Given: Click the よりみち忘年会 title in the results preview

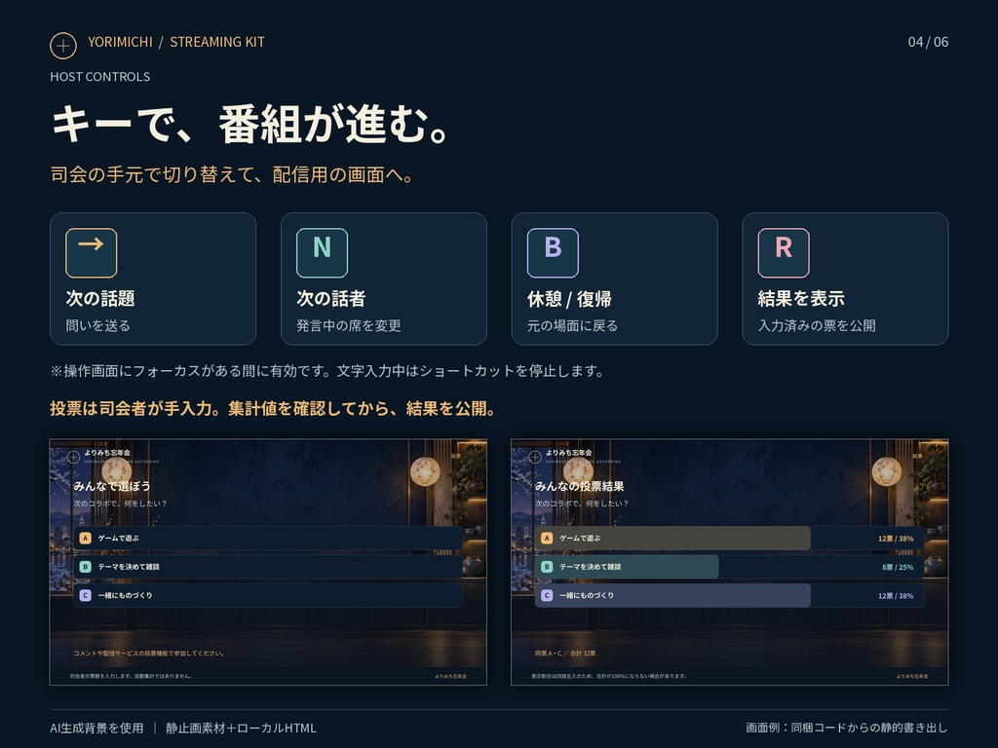Looking at the screenshot, I should point(568,453).
